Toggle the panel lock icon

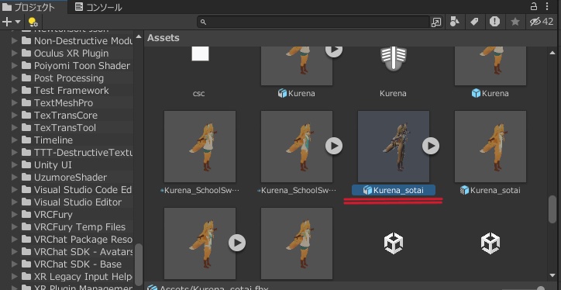pyautogui.click(x=533, y=6)
